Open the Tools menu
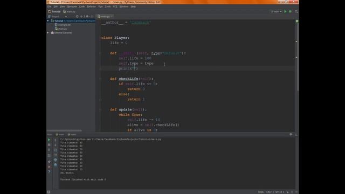The width and height of the screenshot is (345, 194). 108,6
